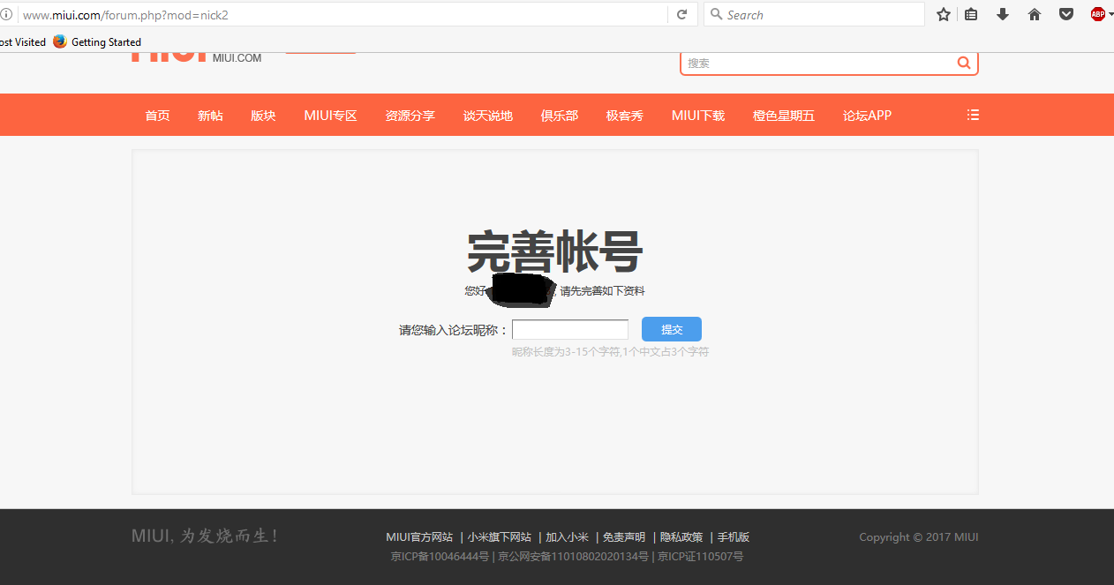The width and height of the screenshot is (1114, 585).
Task: Expand the navigation list menu icon
Action: click(x=973, y=115)
